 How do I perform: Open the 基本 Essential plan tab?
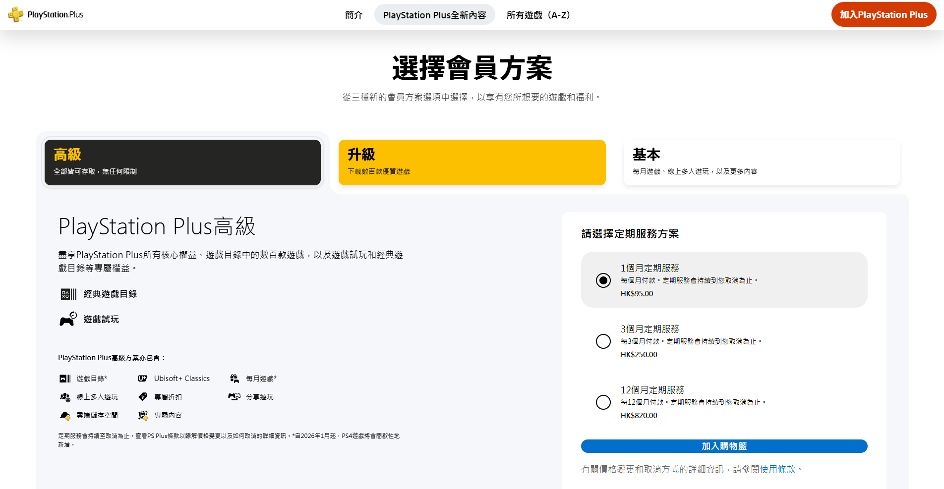(x=761, y=163)
